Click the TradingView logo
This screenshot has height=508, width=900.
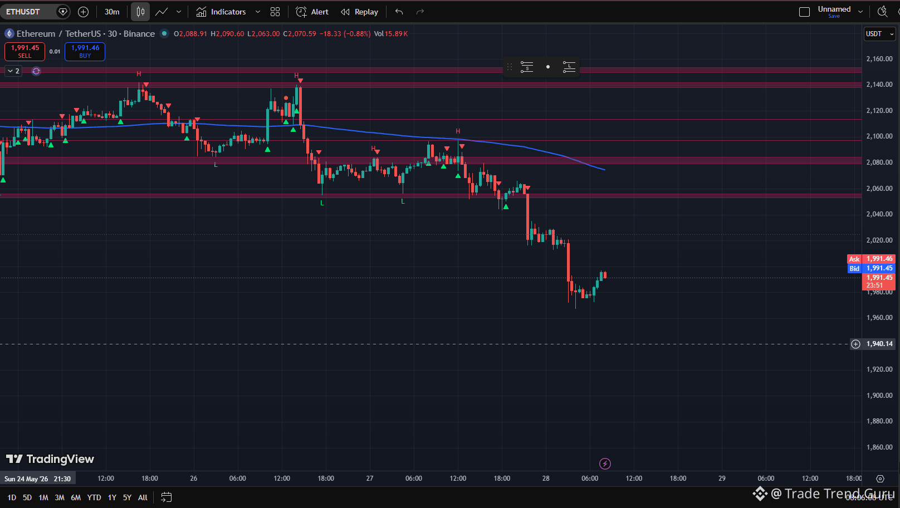click(50, 459)
